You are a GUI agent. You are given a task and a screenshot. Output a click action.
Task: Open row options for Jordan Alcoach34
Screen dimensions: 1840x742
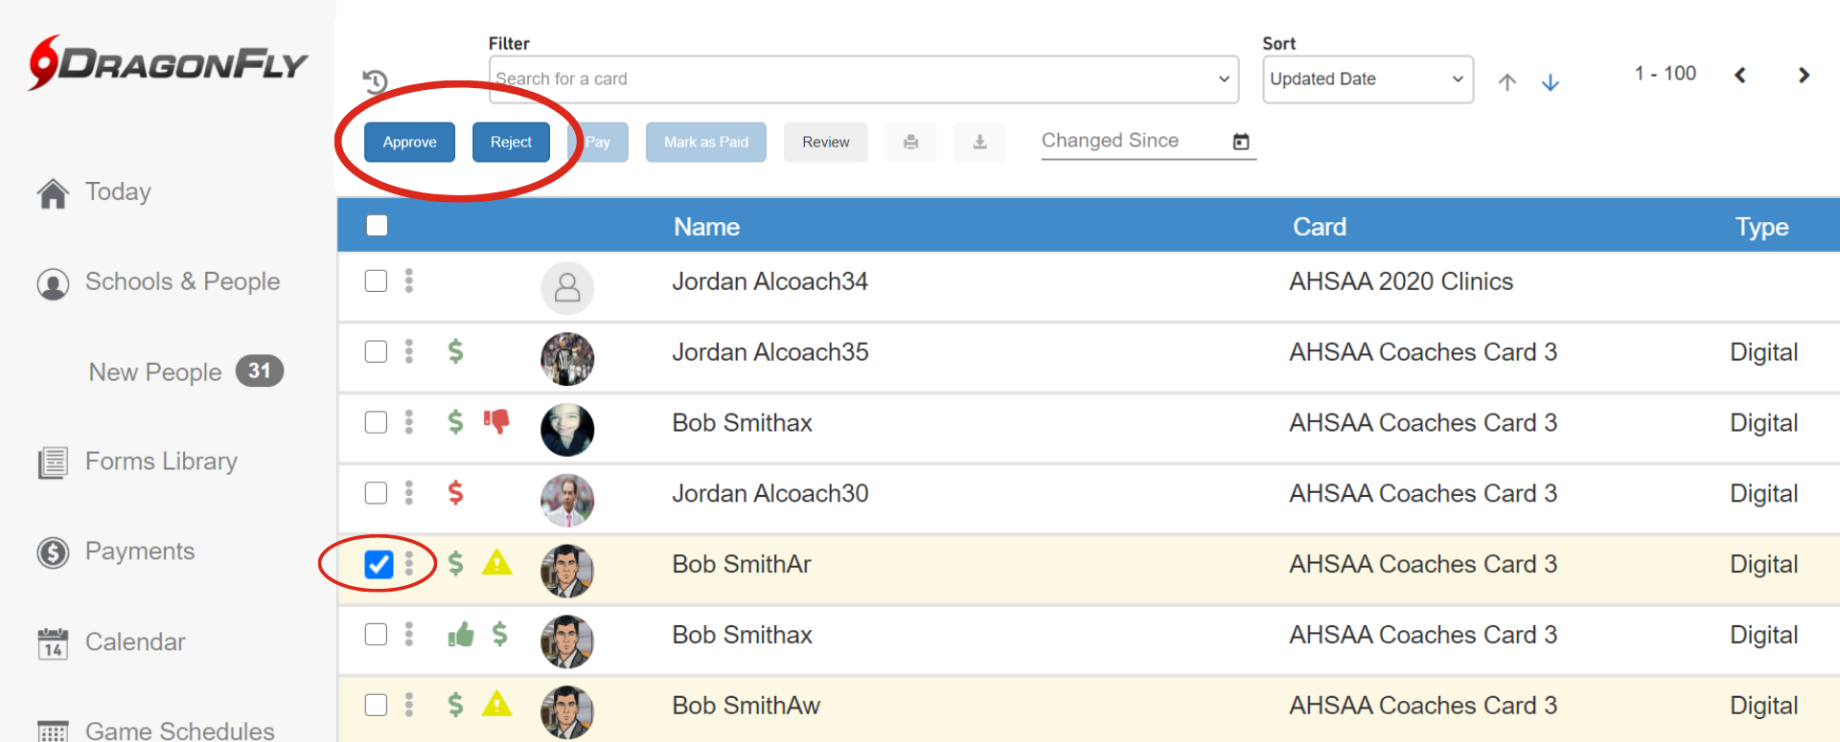pyautogui.click(x=409, y=281)
